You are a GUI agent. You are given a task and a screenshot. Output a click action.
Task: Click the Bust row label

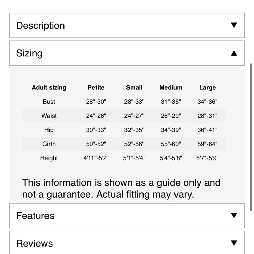coord(49,102)
